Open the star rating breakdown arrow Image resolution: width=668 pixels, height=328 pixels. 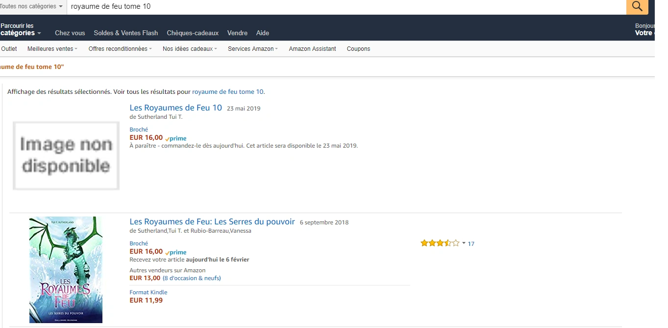point(464,243)
